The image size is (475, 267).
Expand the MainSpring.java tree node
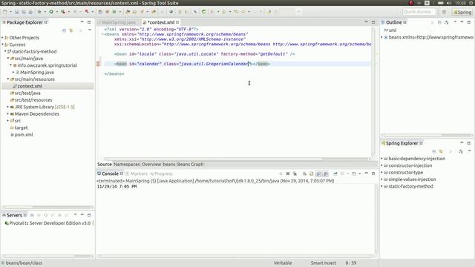point(13,73)
